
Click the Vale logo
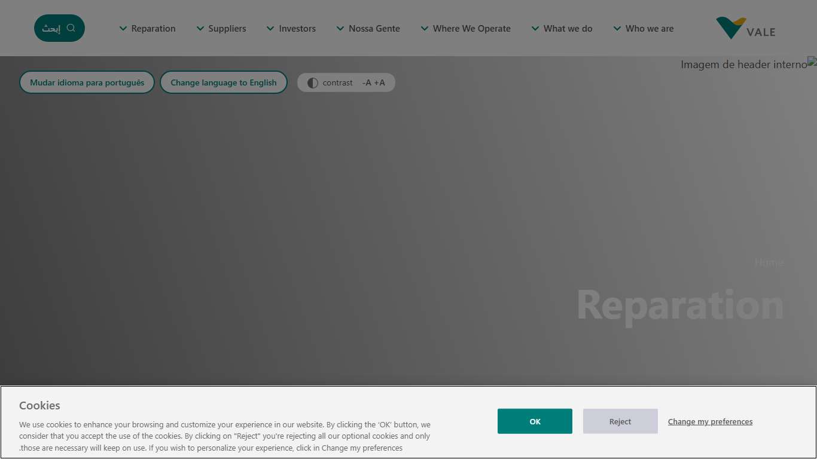pyautogui.click(x=745, y=28)
